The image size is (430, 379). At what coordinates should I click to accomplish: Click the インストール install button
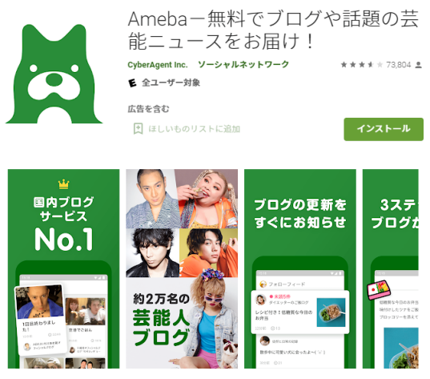click(384, 129)
